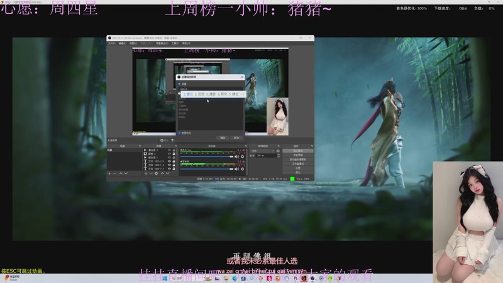Viewport: 503px width, 283px height.
Task: Toggle lock on the image source row
Action: click(x=174, y=154)
